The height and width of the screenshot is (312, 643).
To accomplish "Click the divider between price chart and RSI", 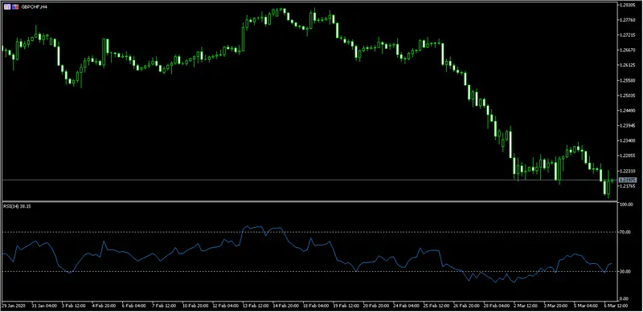I will click(x=309, y=201).
